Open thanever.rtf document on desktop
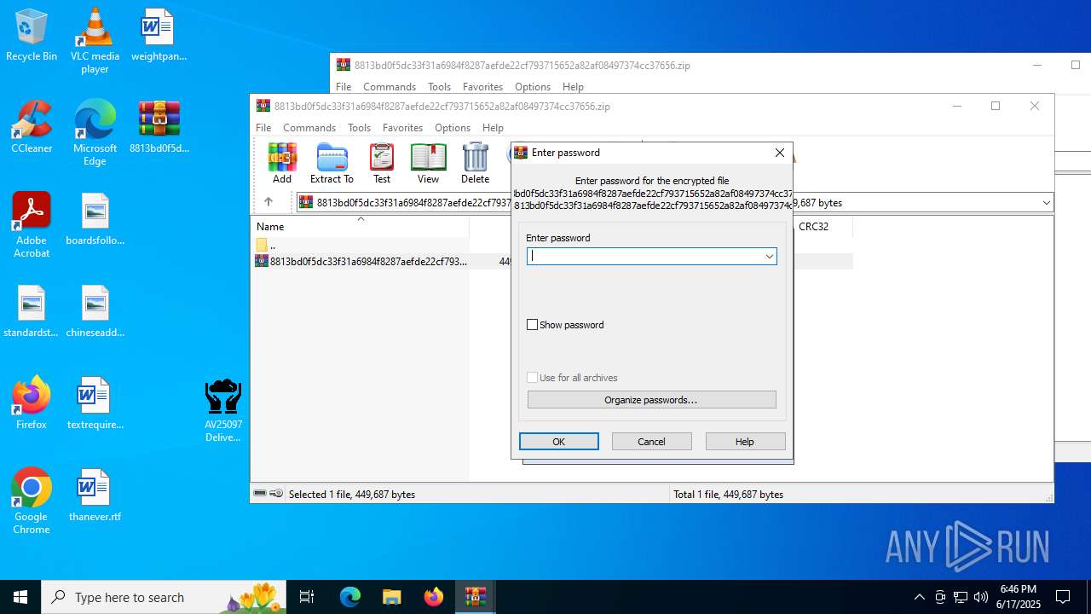Image resolution: width=1091 pixels, height=614 pixels. (x=95, y=495)
